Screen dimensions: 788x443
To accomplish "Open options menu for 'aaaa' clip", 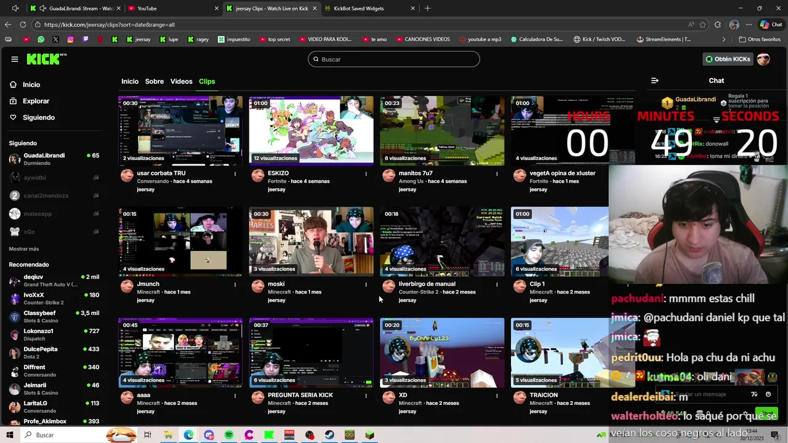I will 235,396.
